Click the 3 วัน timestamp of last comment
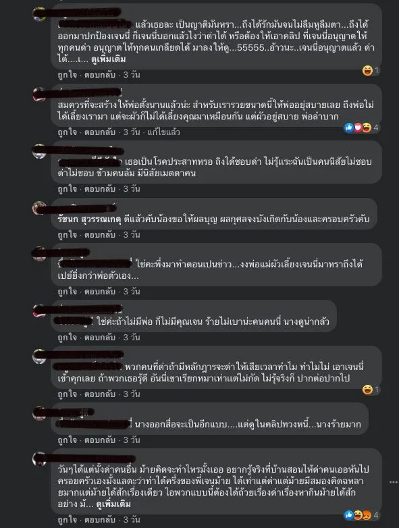 (x=132, y=520)
